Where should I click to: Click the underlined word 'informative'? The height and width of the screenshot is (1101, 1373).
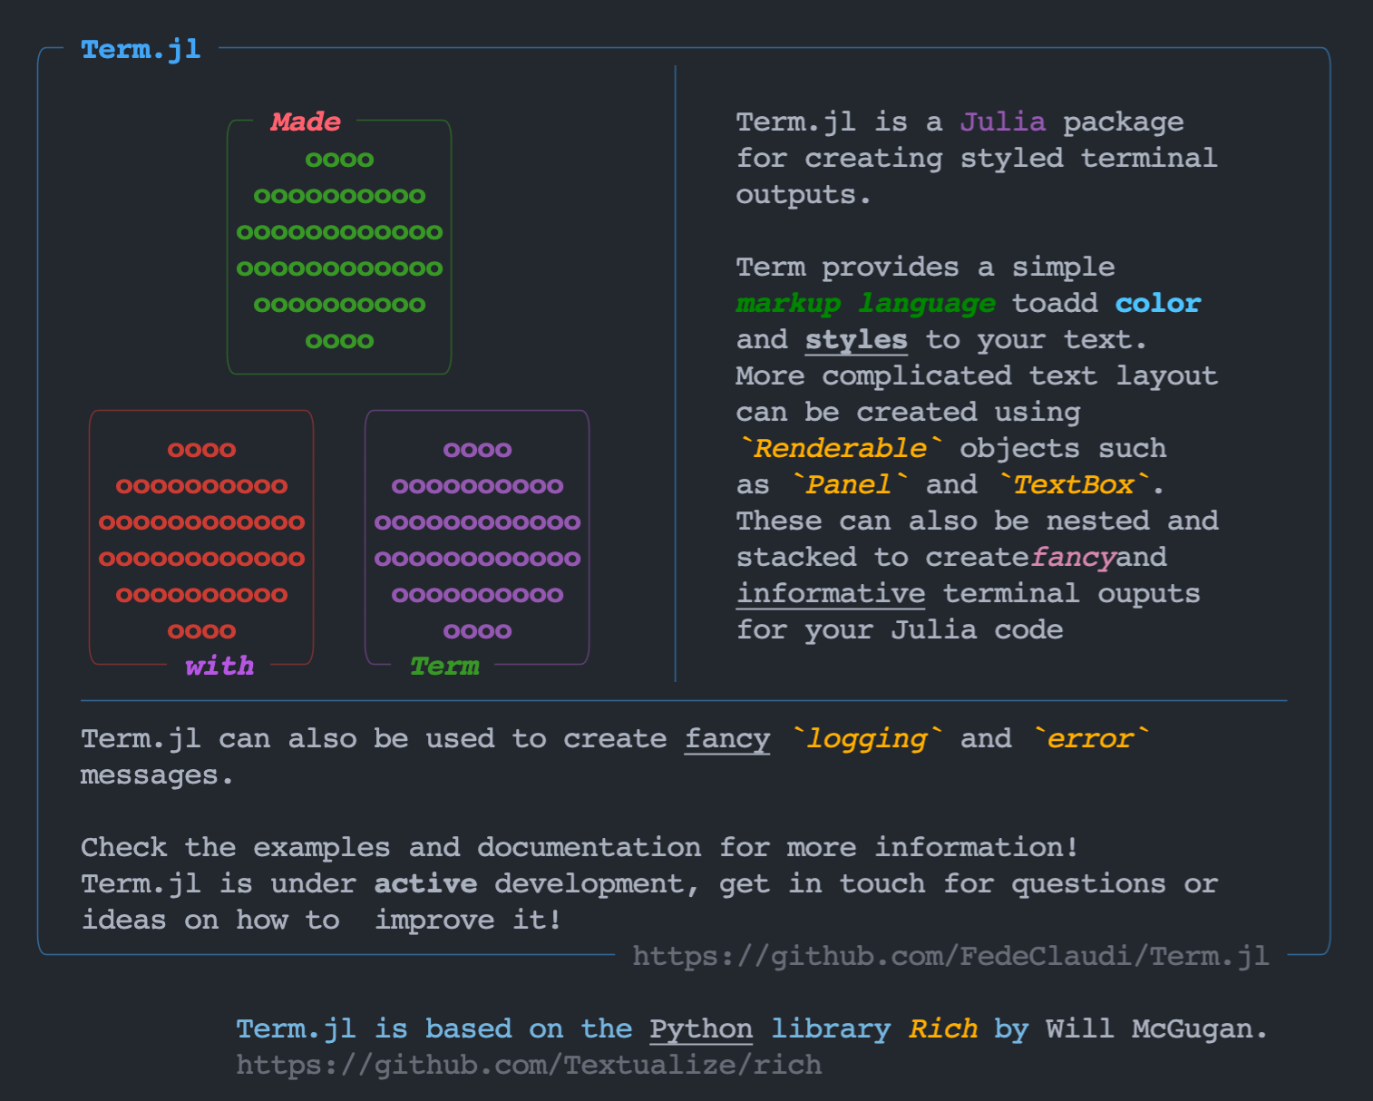(x=831, y=593)
